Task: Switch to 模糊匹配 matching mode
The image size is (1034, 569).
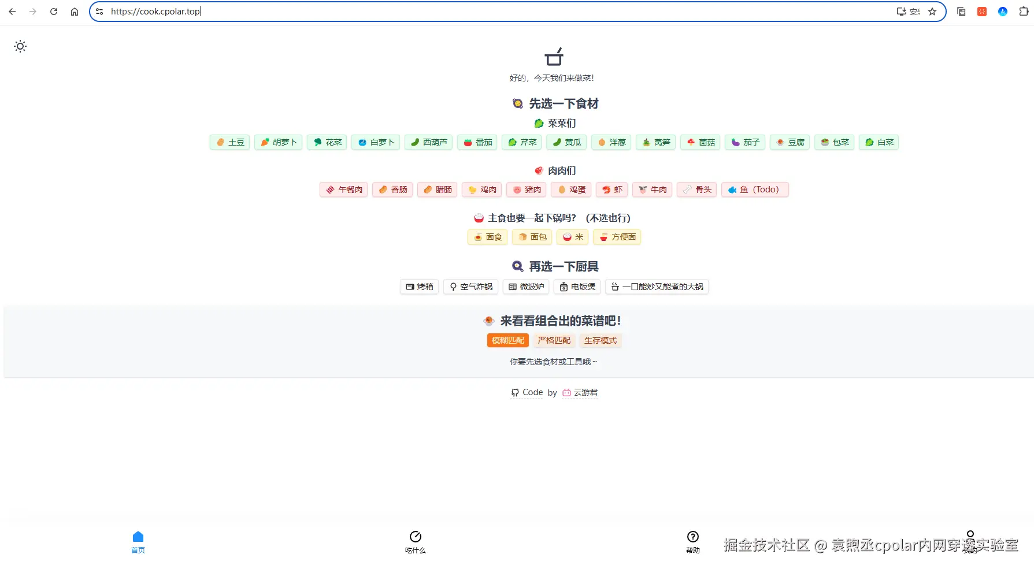Action: click(x=508, y=340)
